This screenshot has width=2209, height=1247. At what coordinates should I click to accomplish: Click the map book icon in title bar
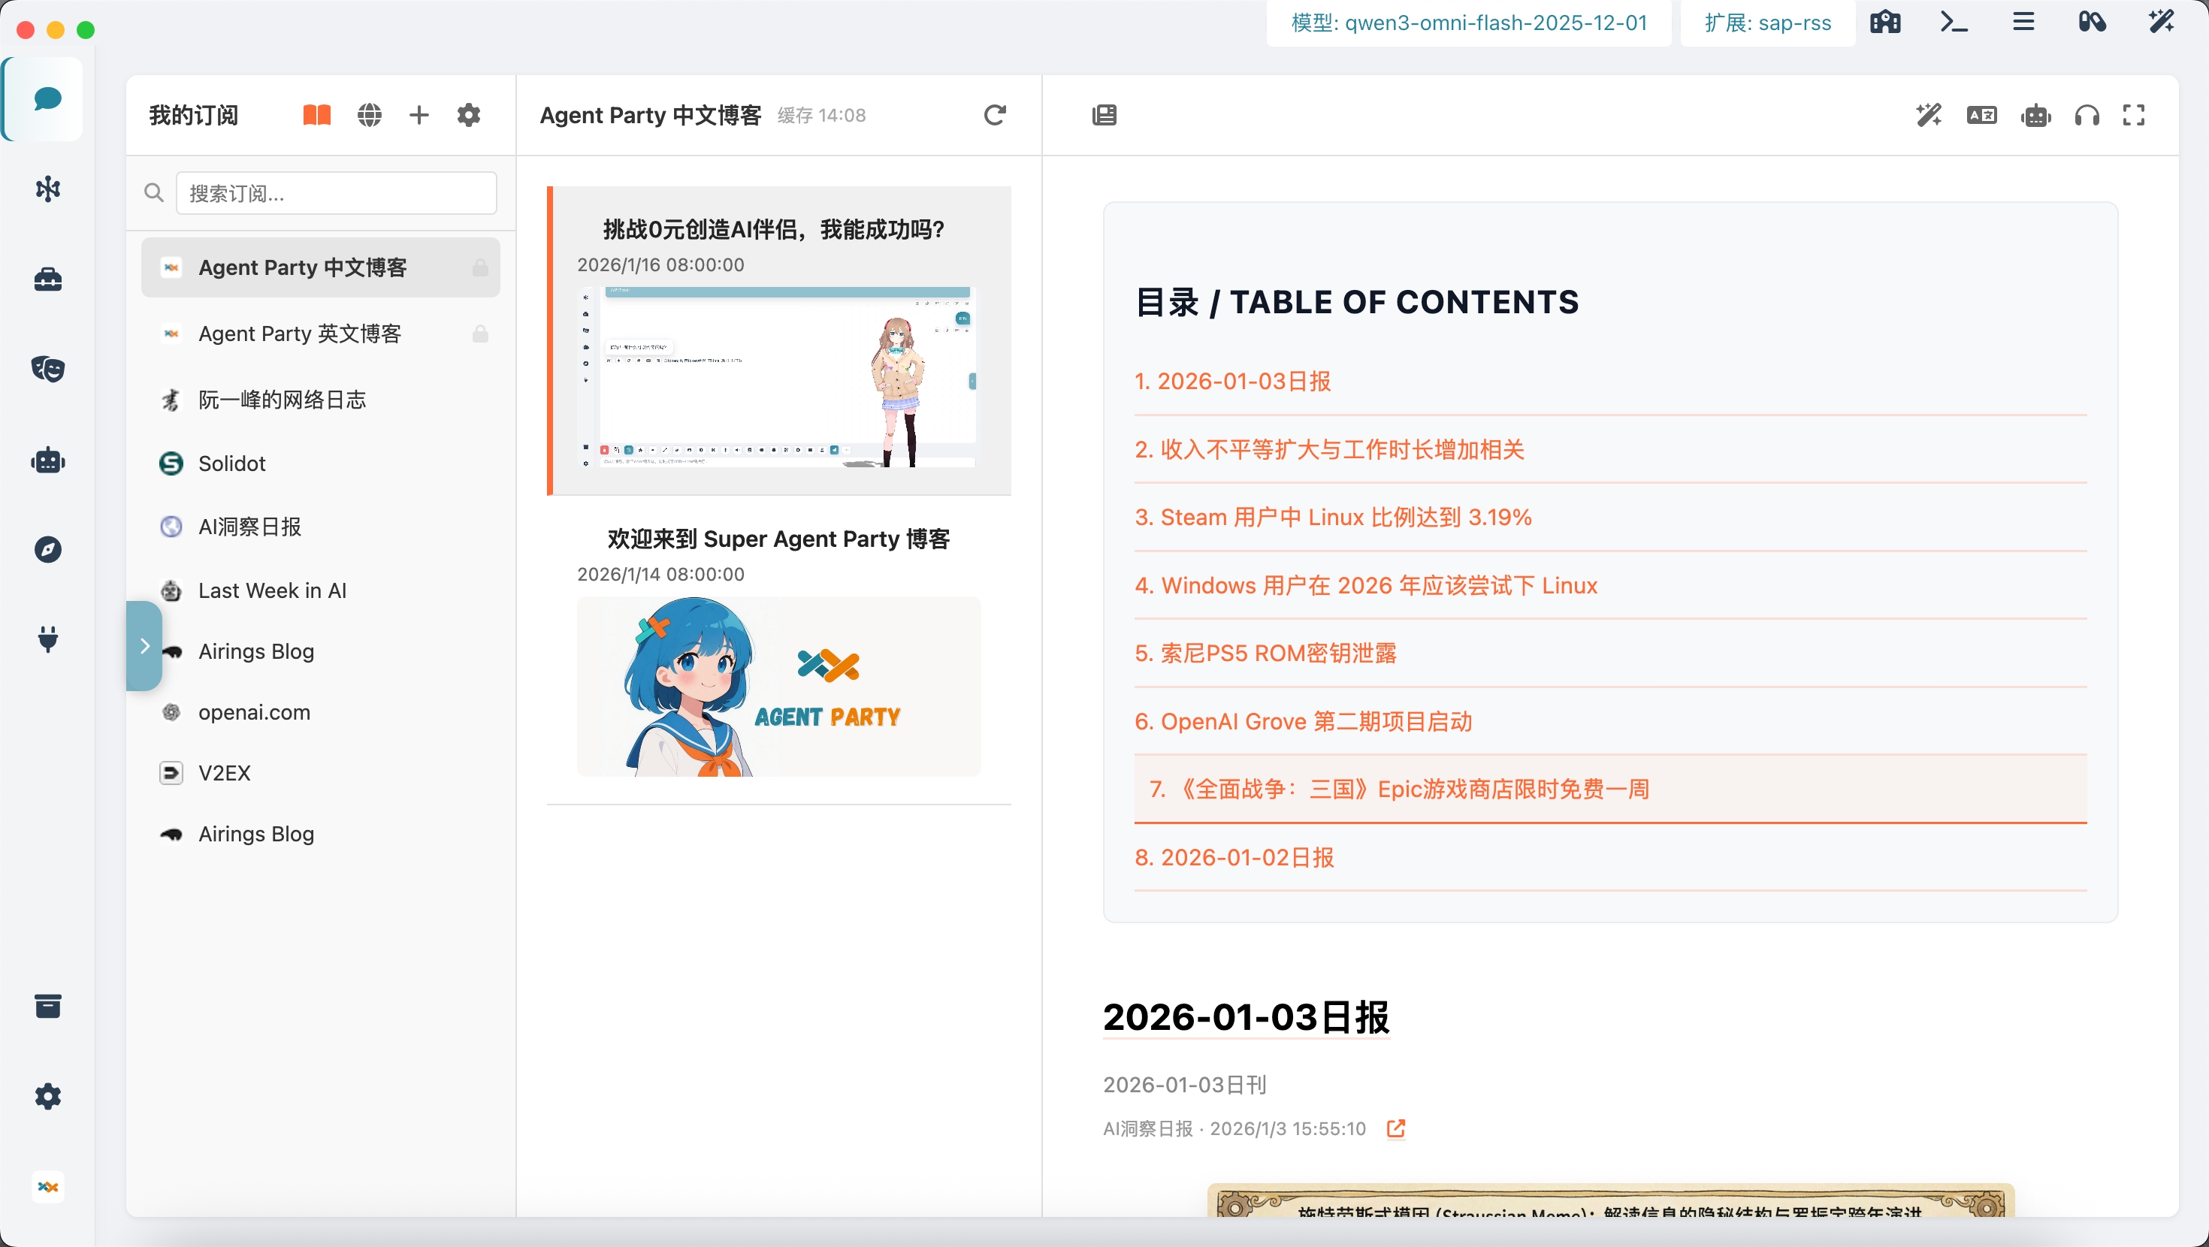[1885, 22]
